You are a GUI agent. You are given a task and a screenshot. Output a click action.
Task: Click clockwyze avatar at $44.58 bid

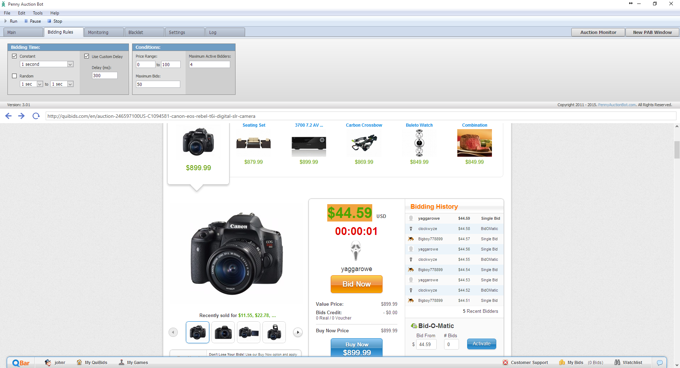pos(411,229)
